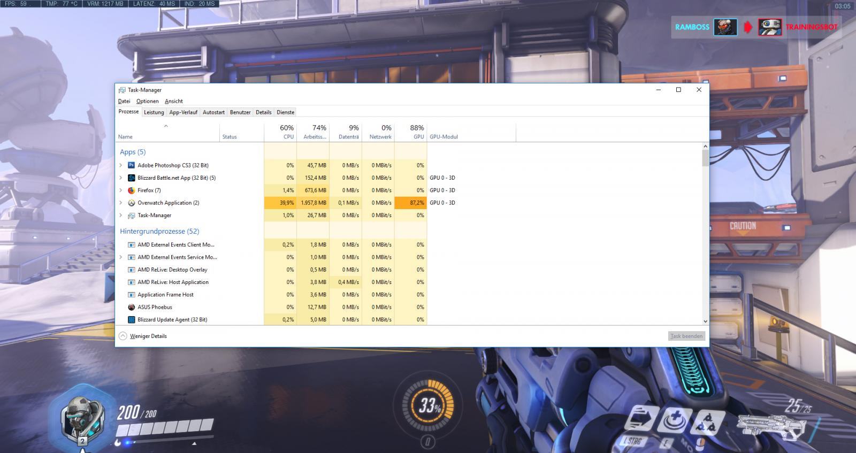856x453 pixels.
Task: Click Firefox's 673,6 MB memory value
Action: [x=313, y=190]
